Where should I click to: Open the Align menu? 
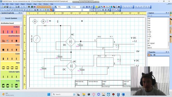click(35, 4)
